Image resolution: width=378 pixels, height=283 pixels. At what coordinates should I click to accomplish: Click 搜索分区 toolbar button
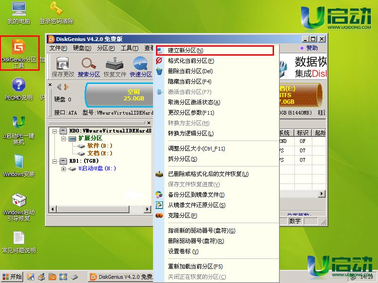click(89, 67)
